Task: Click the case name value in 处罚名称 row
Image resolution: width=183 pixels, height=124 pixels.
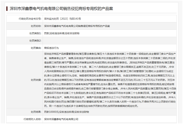Action: (x=77, y=26)
